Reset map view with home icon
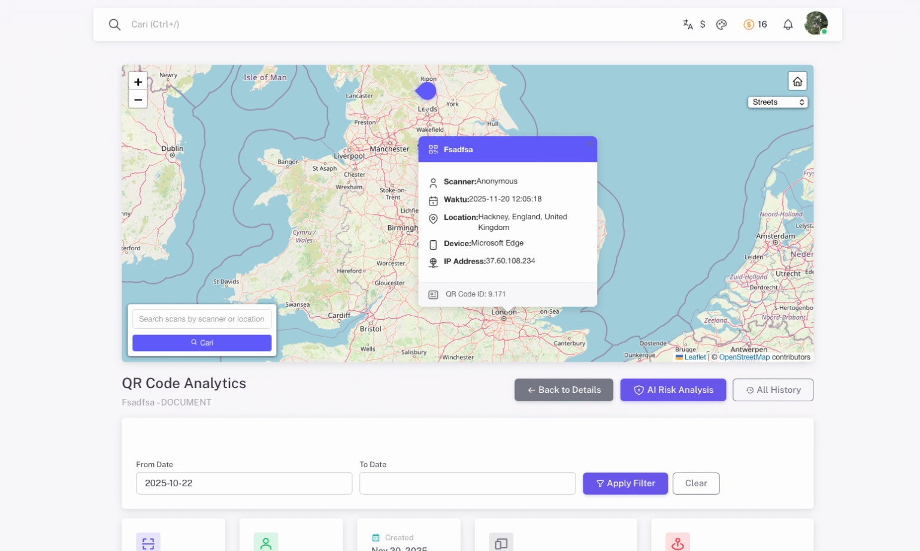This screenshot has height=551, width=920. [x=797, y=81]
